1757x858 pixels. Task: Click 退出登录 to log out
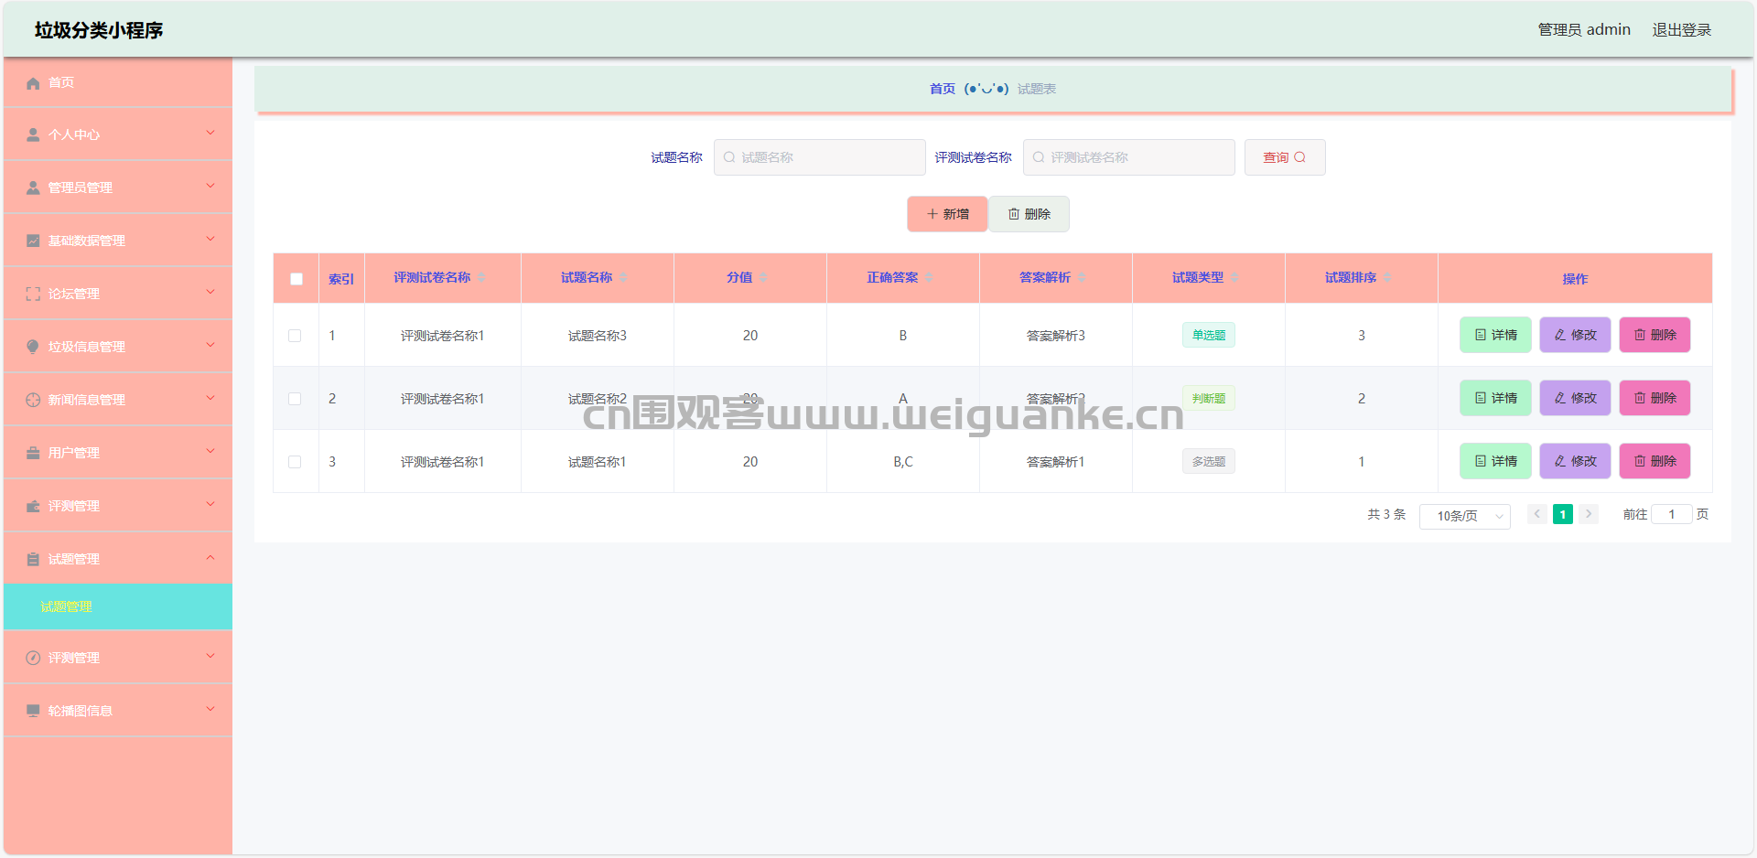coord(1681,30)
